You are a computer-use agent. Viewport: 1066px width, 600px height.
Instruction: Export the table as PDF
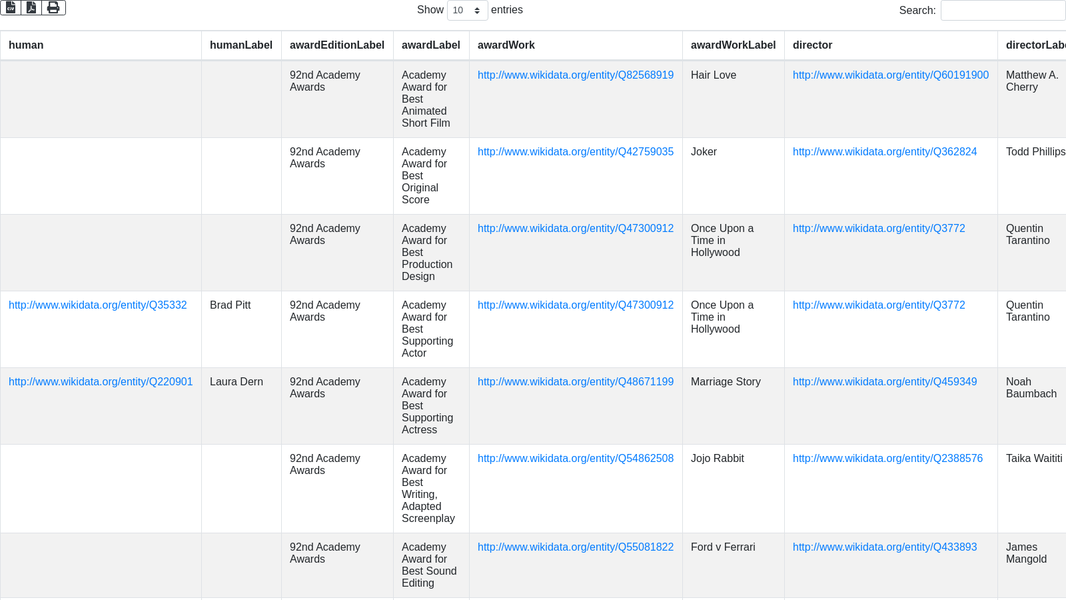pyautogui.click(x=31, y=7)
